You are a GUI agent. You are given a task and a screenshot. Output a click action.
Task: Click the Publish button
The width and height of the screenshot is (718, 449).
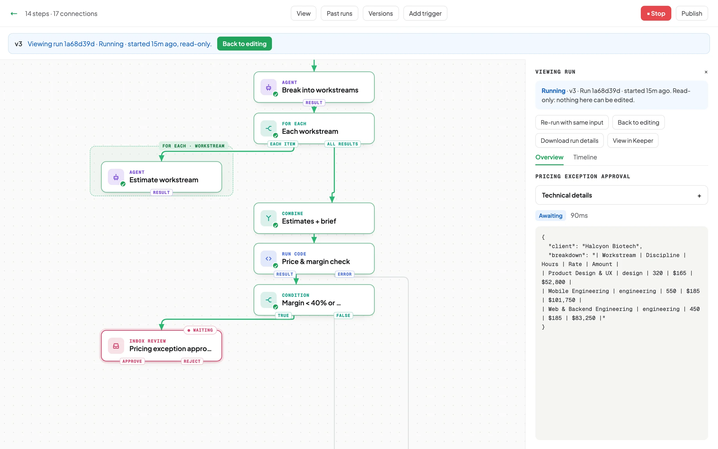[692, 13]
